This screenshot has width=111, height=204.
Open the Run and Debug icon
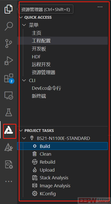click(x=8, y=61)
